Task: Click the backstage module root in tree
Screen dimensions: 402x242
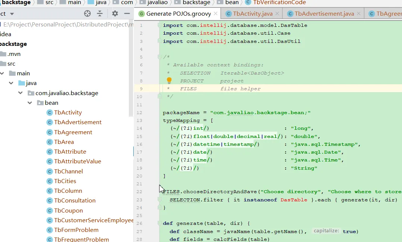Action: (x=13, y=44)
